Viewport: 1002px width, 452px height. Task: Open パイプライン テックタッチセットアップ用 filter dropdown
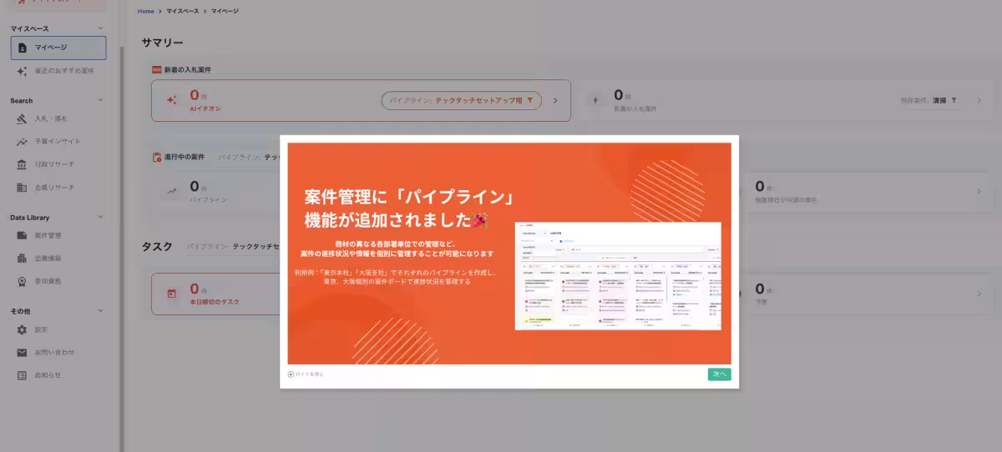[x=462, y=100]
